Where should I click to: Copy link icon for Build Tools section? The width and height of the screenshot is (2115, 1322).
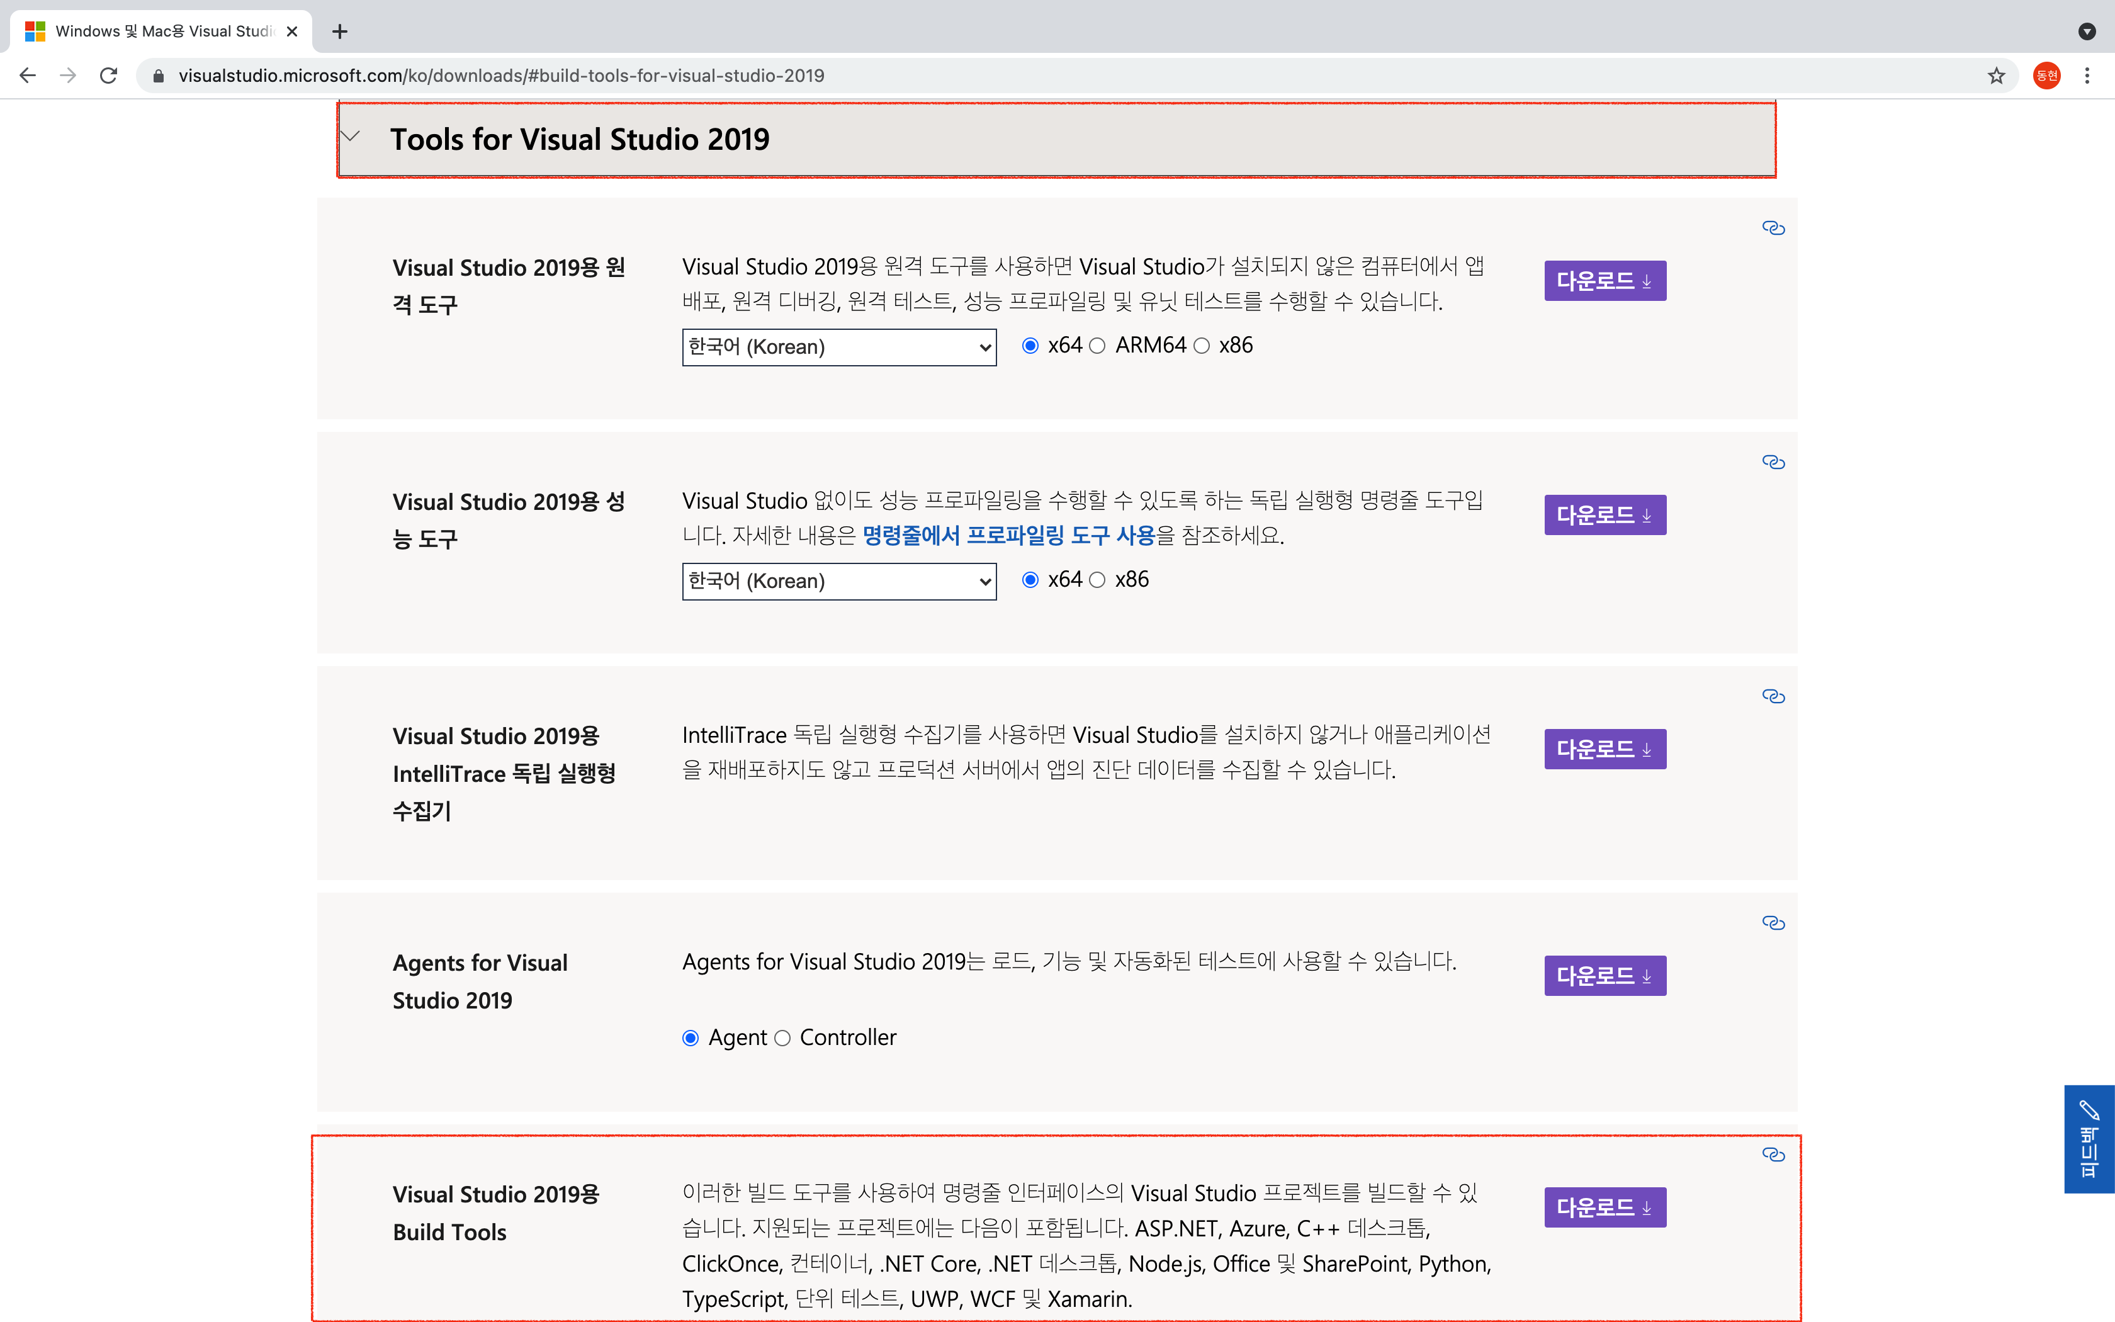click(x=1773, y=1155)
